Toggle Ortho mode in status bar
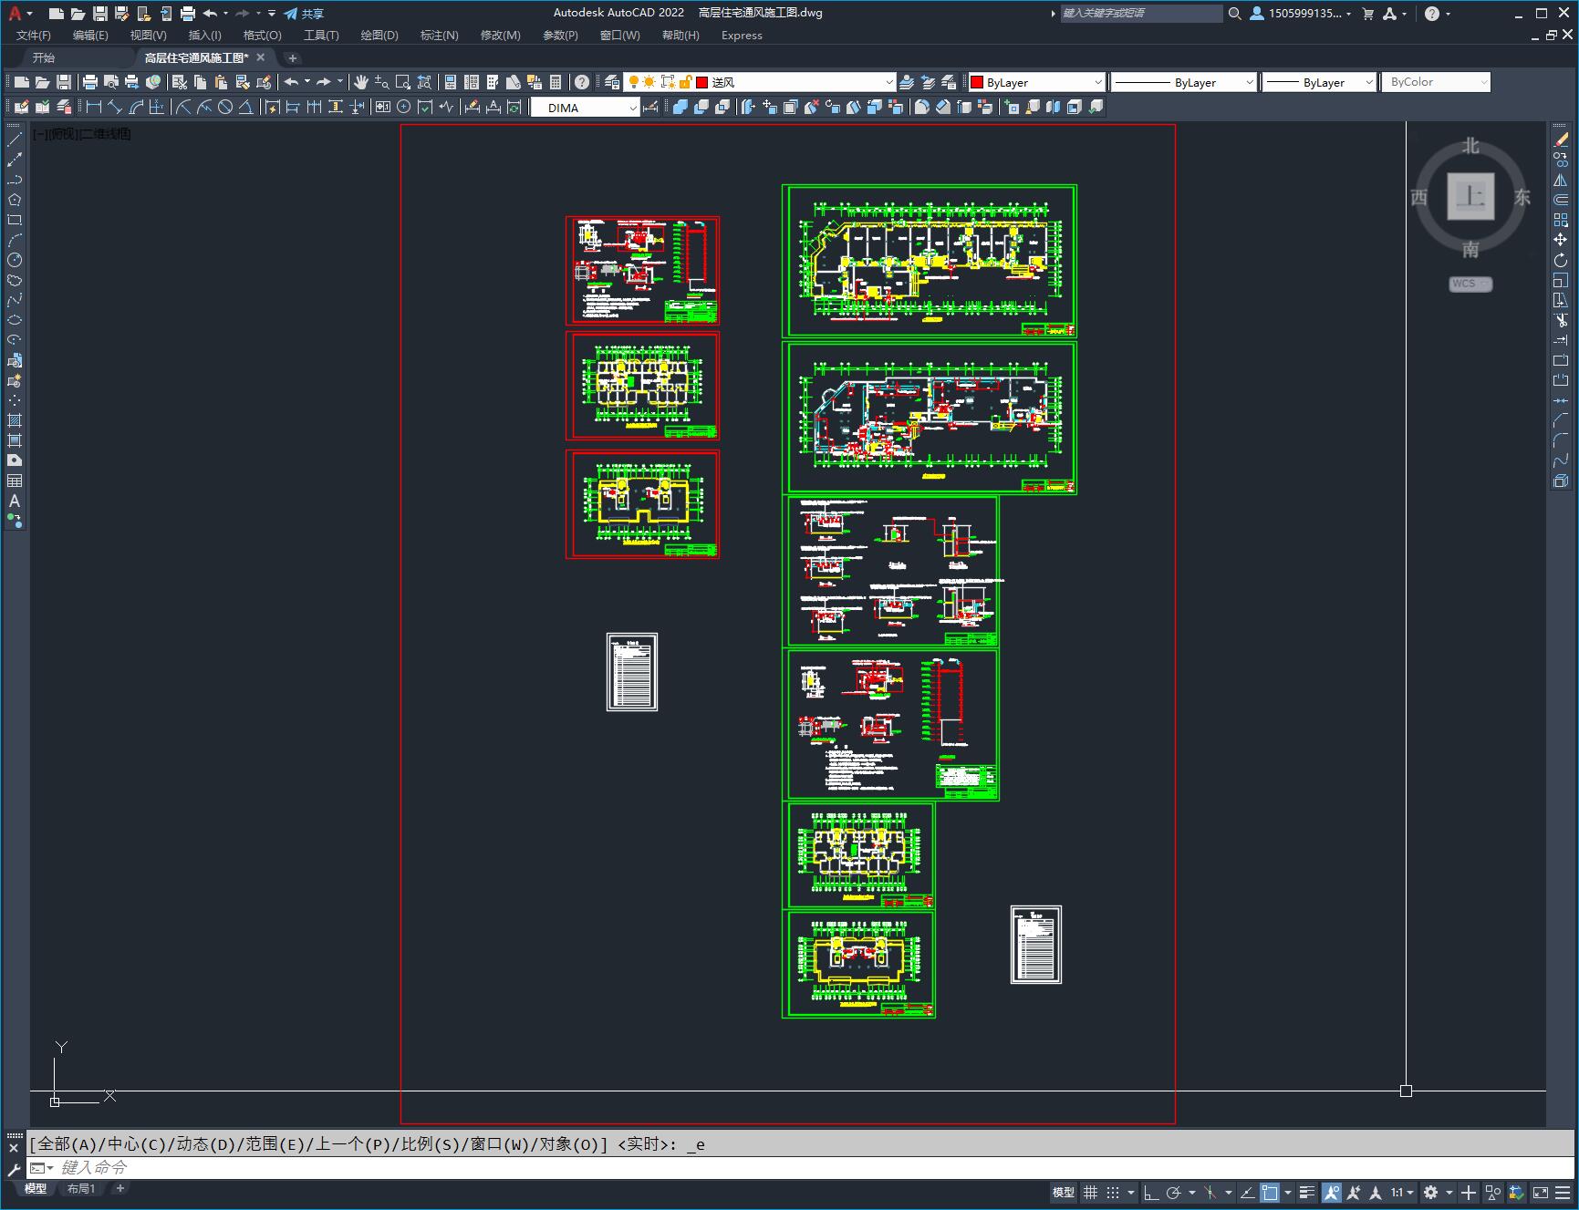Image resolution: width=1579 pixels, height=1210 pixels. pos(1151,1192)
